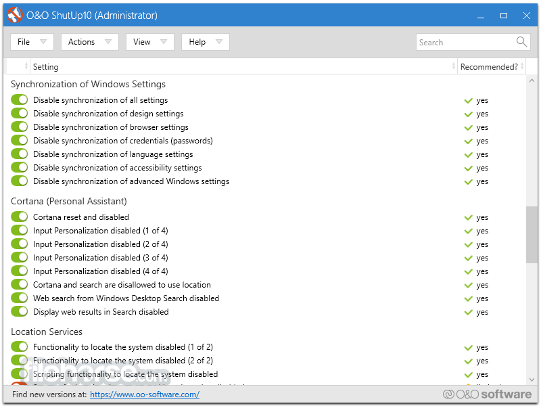Toggle 'Web search from Windows Desktop Search disabled'
The height and width of the screenshot is (406, 541).
coord(20,298)
